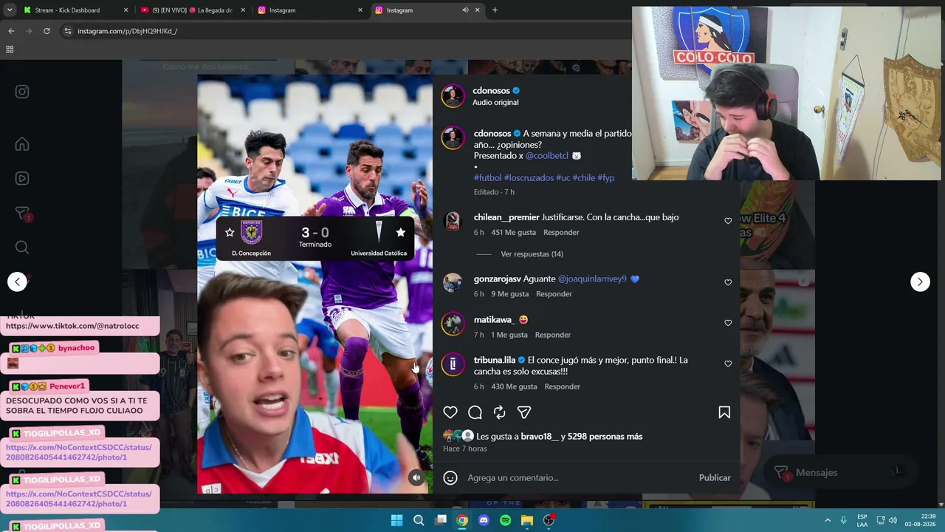Switch to the Stream - Kick Dashboard tab
945x532 pixels.
point(75,10)
